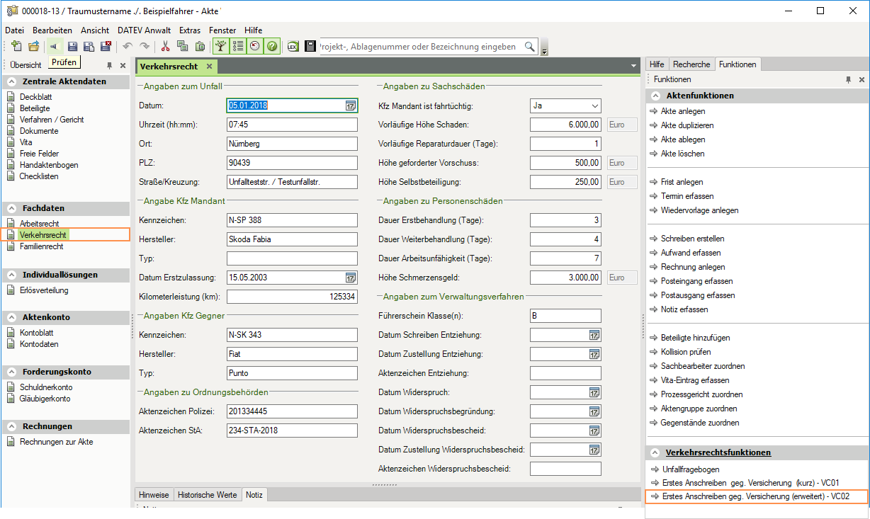This screenshot has height=519, width=870.
Task: Open Unfallfragebogen from Verkehrsrechtsfunktionen
Action: click(x=690, y=469)
